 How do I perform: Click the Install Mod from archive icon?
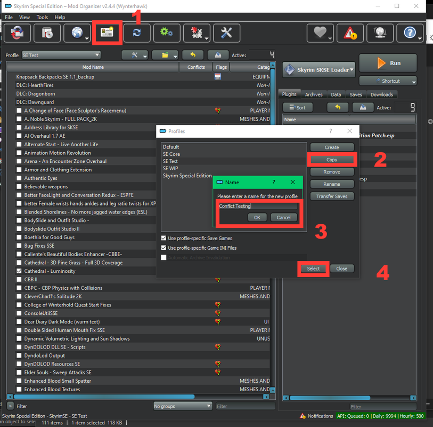pos(47,33)
